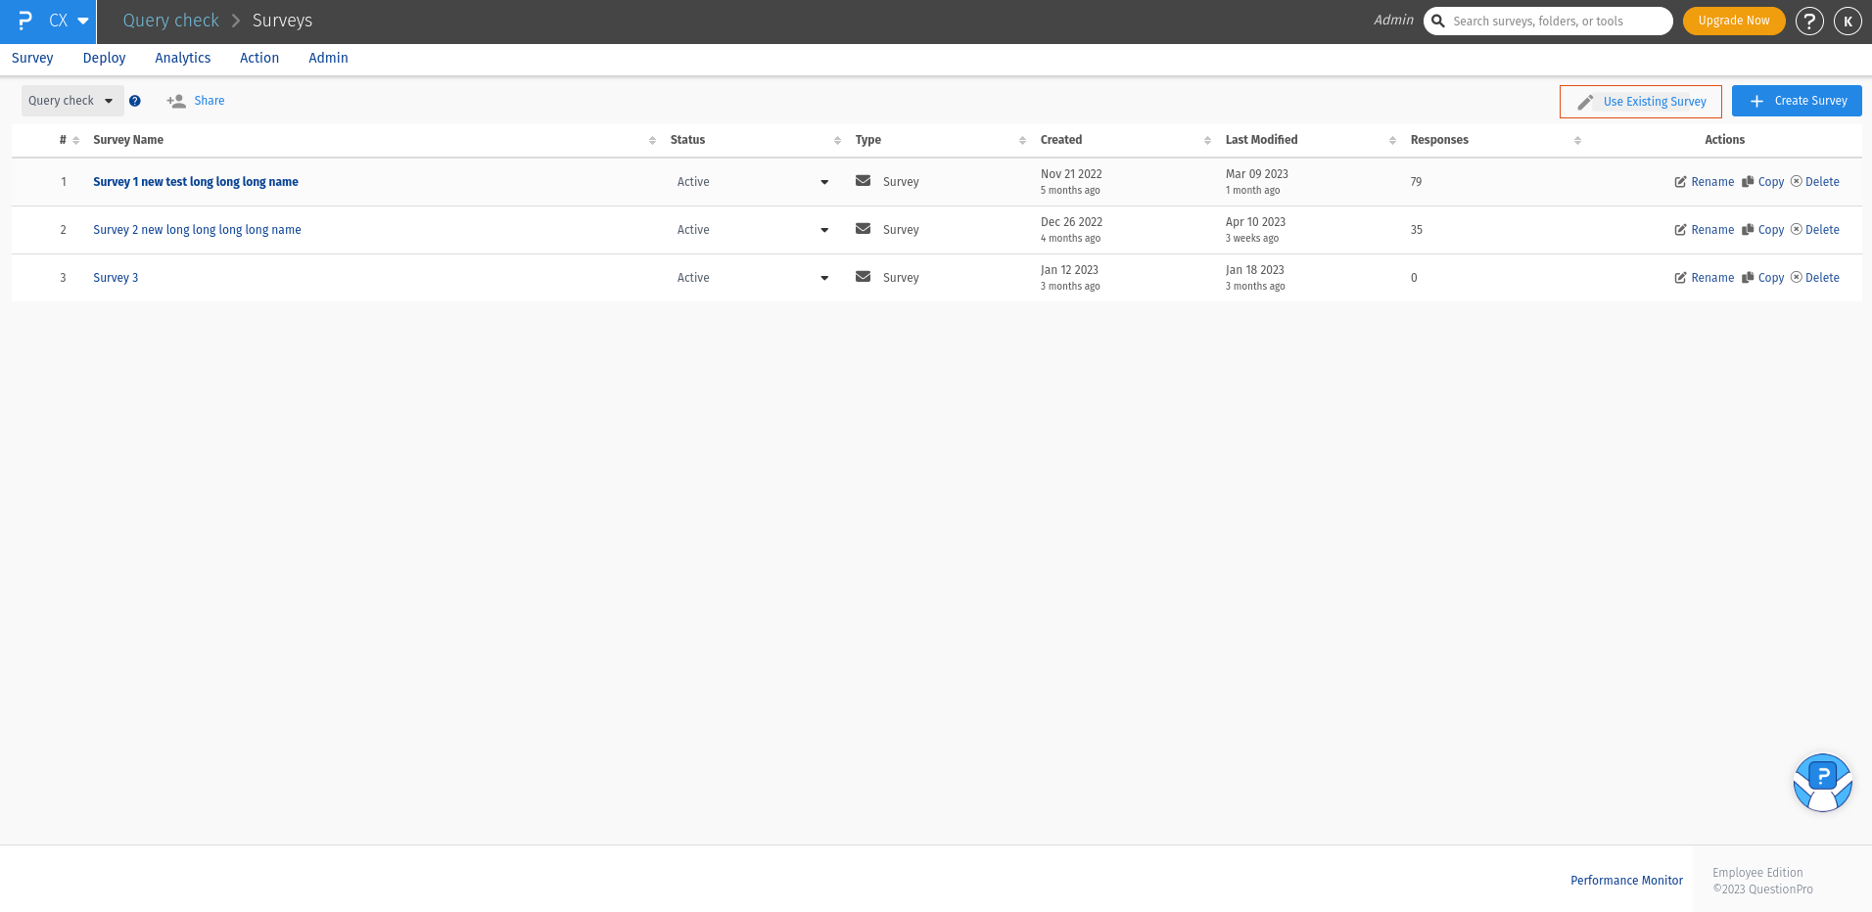Expand Active status dropdown for Survey 1
1872x912 pixels.
(824, 182)
